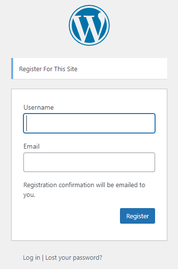
Task: Place cursor at the blinking caret in Username
Action: coord(27,123)
